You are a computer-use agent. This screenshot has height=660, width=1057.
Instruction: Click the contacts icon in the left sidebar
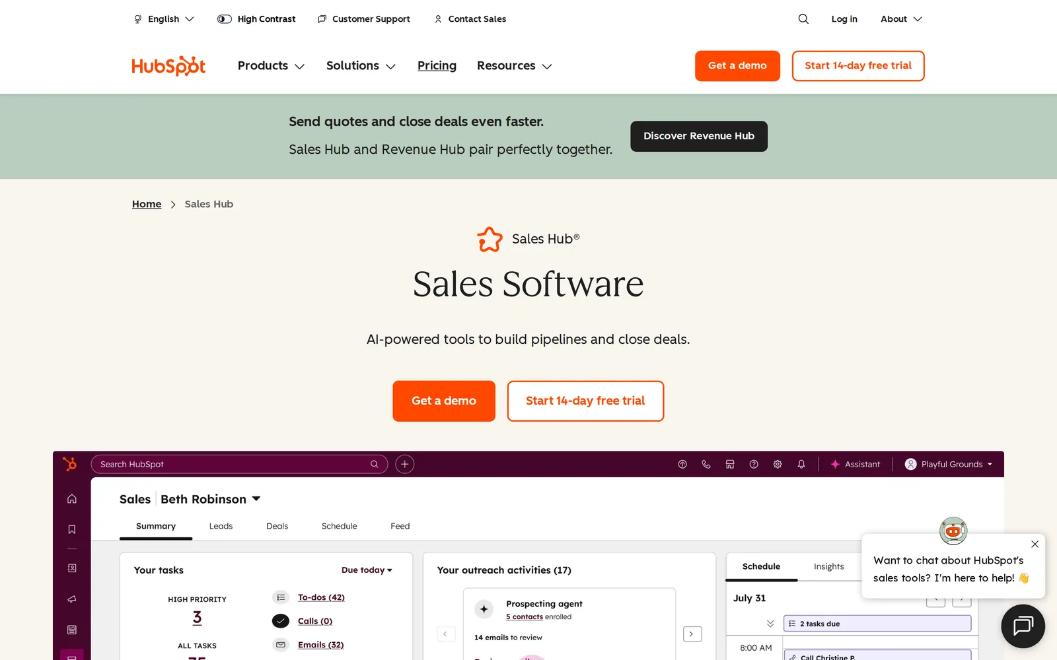(72, 568)
